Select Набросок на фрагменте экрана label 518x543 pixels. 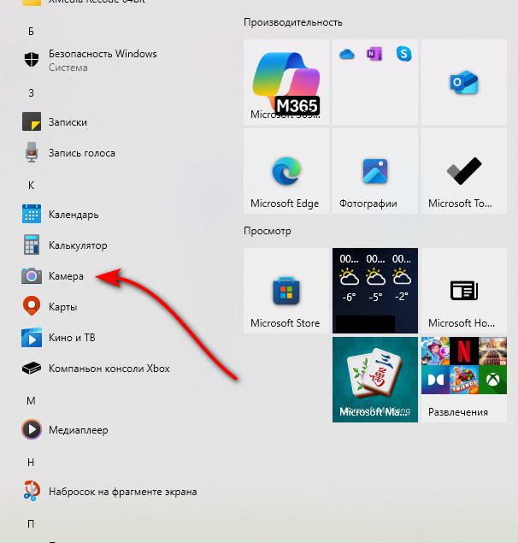coord(123,492)
